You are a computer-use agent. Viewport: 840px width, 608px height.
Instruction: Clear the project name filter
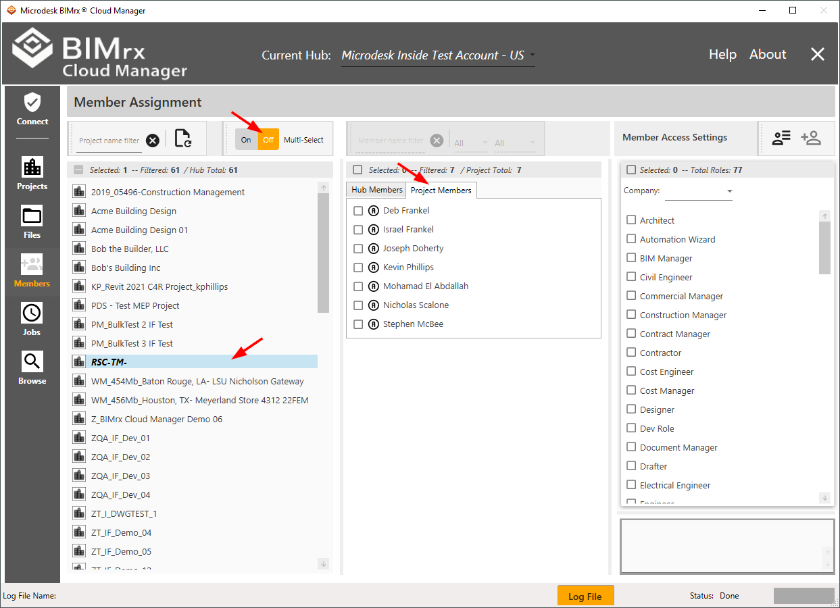pyautogui.click(x=153, y=141)
